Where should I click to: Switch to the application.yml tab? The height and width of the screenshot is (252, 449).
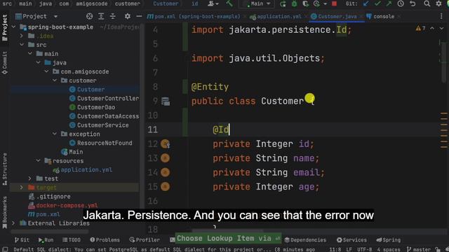[x=276, y=17]
